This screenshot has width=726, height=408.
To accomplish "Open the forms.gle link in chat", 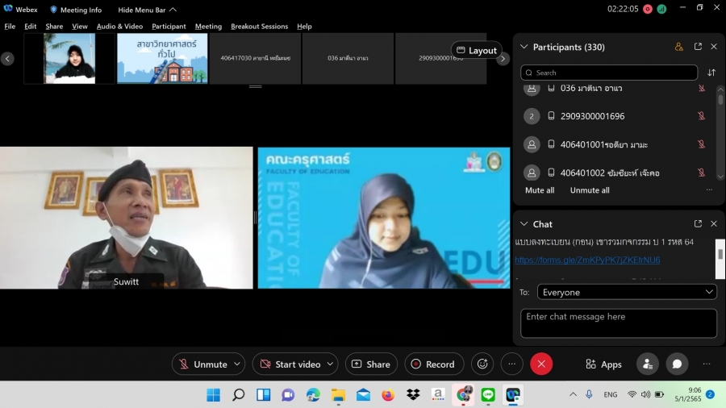I will click(x=587, y=260).
